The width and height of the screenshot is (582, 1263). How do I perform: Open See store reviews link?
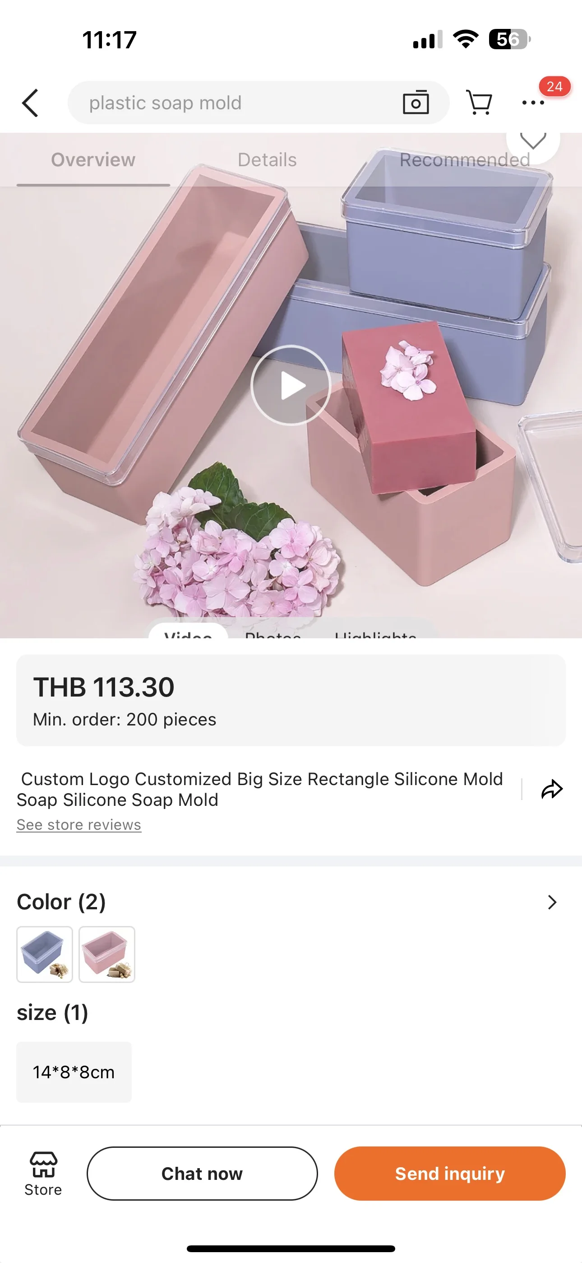click(79, 825)
